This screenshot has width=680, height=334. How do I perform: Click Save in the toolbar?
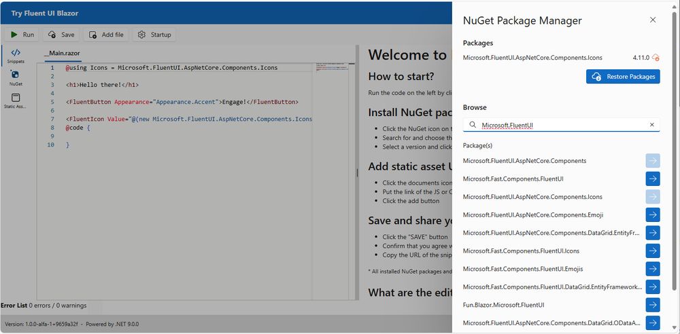point(61,35)
